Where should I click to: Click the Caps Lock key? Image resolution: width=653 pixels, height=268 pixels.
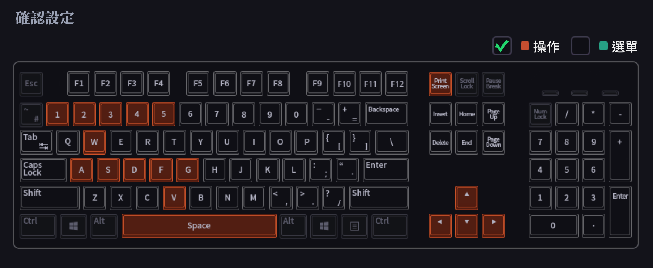(x=43, y=170)
